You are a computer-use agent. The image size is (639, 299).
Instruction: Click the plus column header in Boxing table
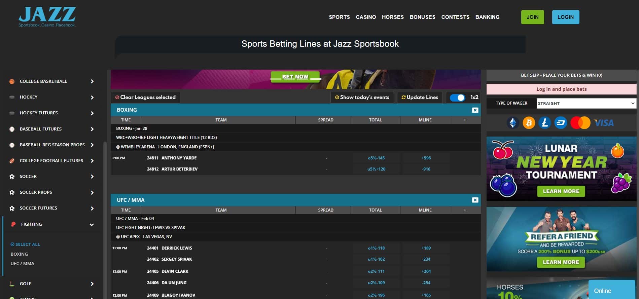tap(465, 120)
